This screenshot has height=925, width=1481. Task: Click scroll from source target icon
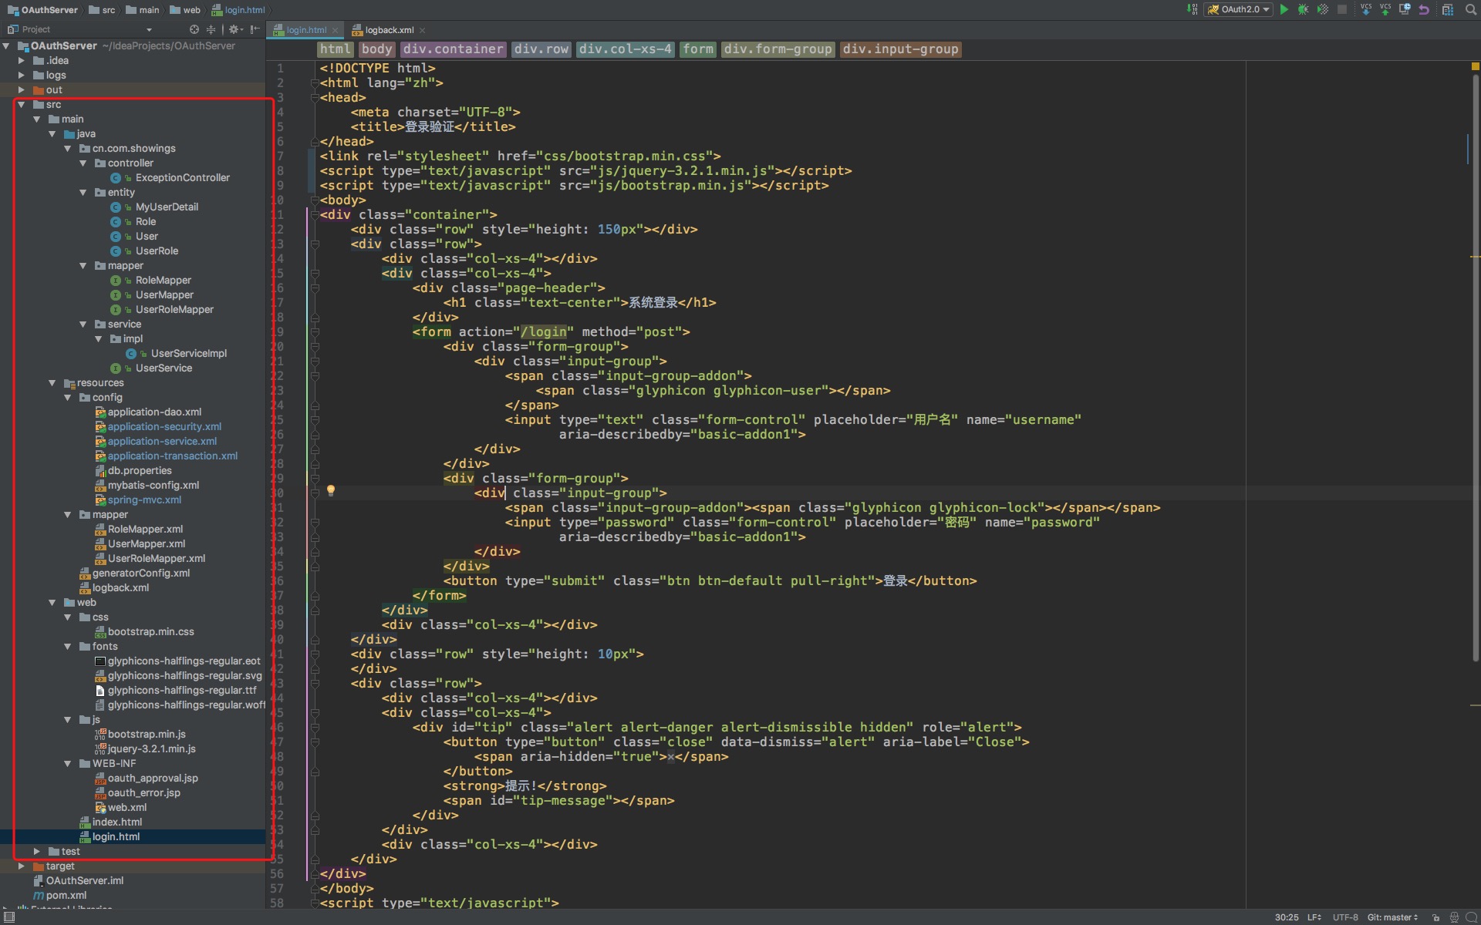(x=194, y=29)
